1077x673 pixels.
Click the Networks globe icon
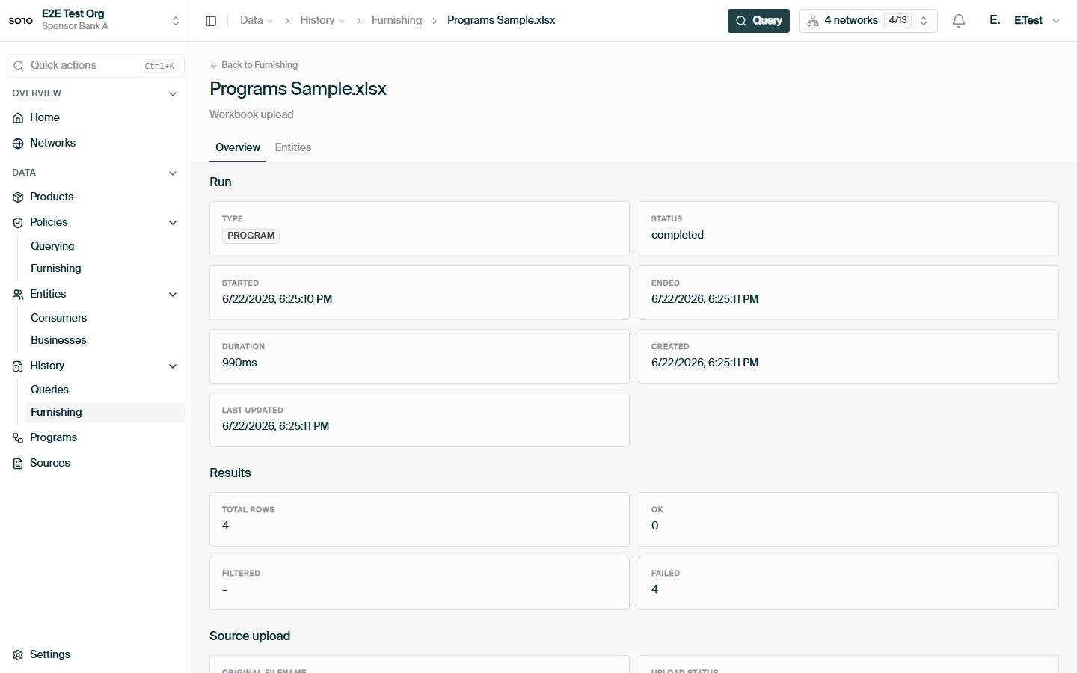click(x=18, y=143)
